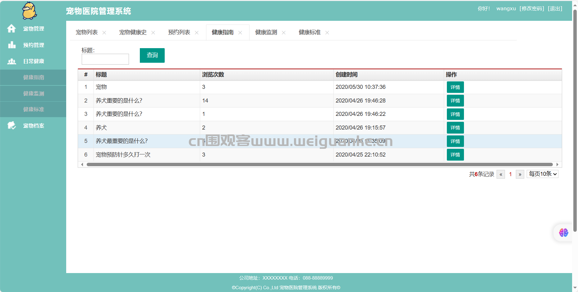Click the 宠物档案 sidebar icon
Viewport: 578px width, 292px height.
coord(12,125)
